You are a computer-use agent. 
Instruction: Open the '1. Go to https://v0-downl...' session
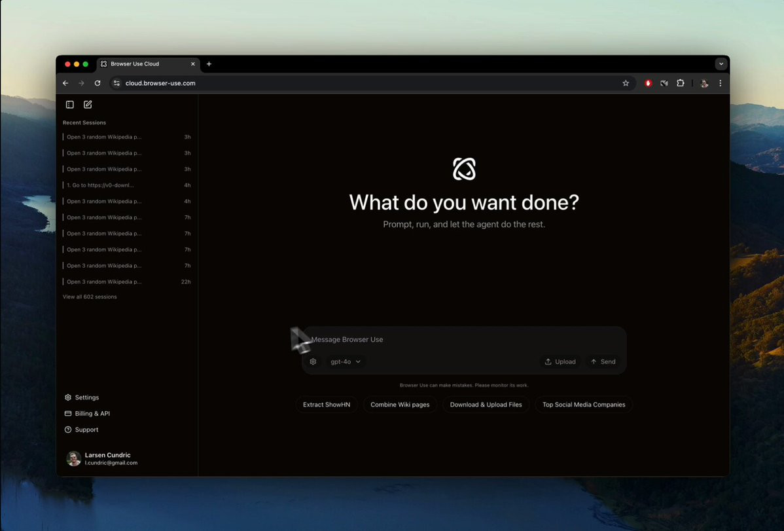pos(126,185)
